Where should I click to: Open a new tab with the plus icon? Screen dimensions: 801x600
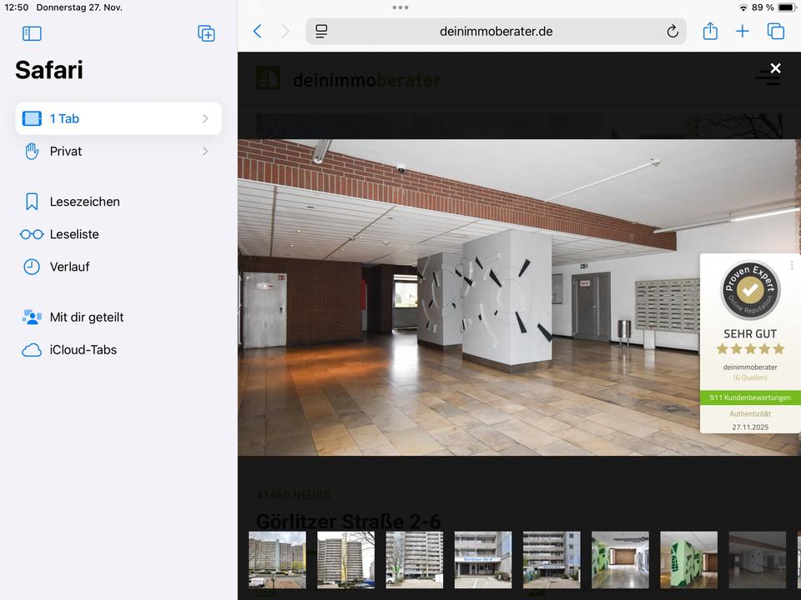pos(743,31)
